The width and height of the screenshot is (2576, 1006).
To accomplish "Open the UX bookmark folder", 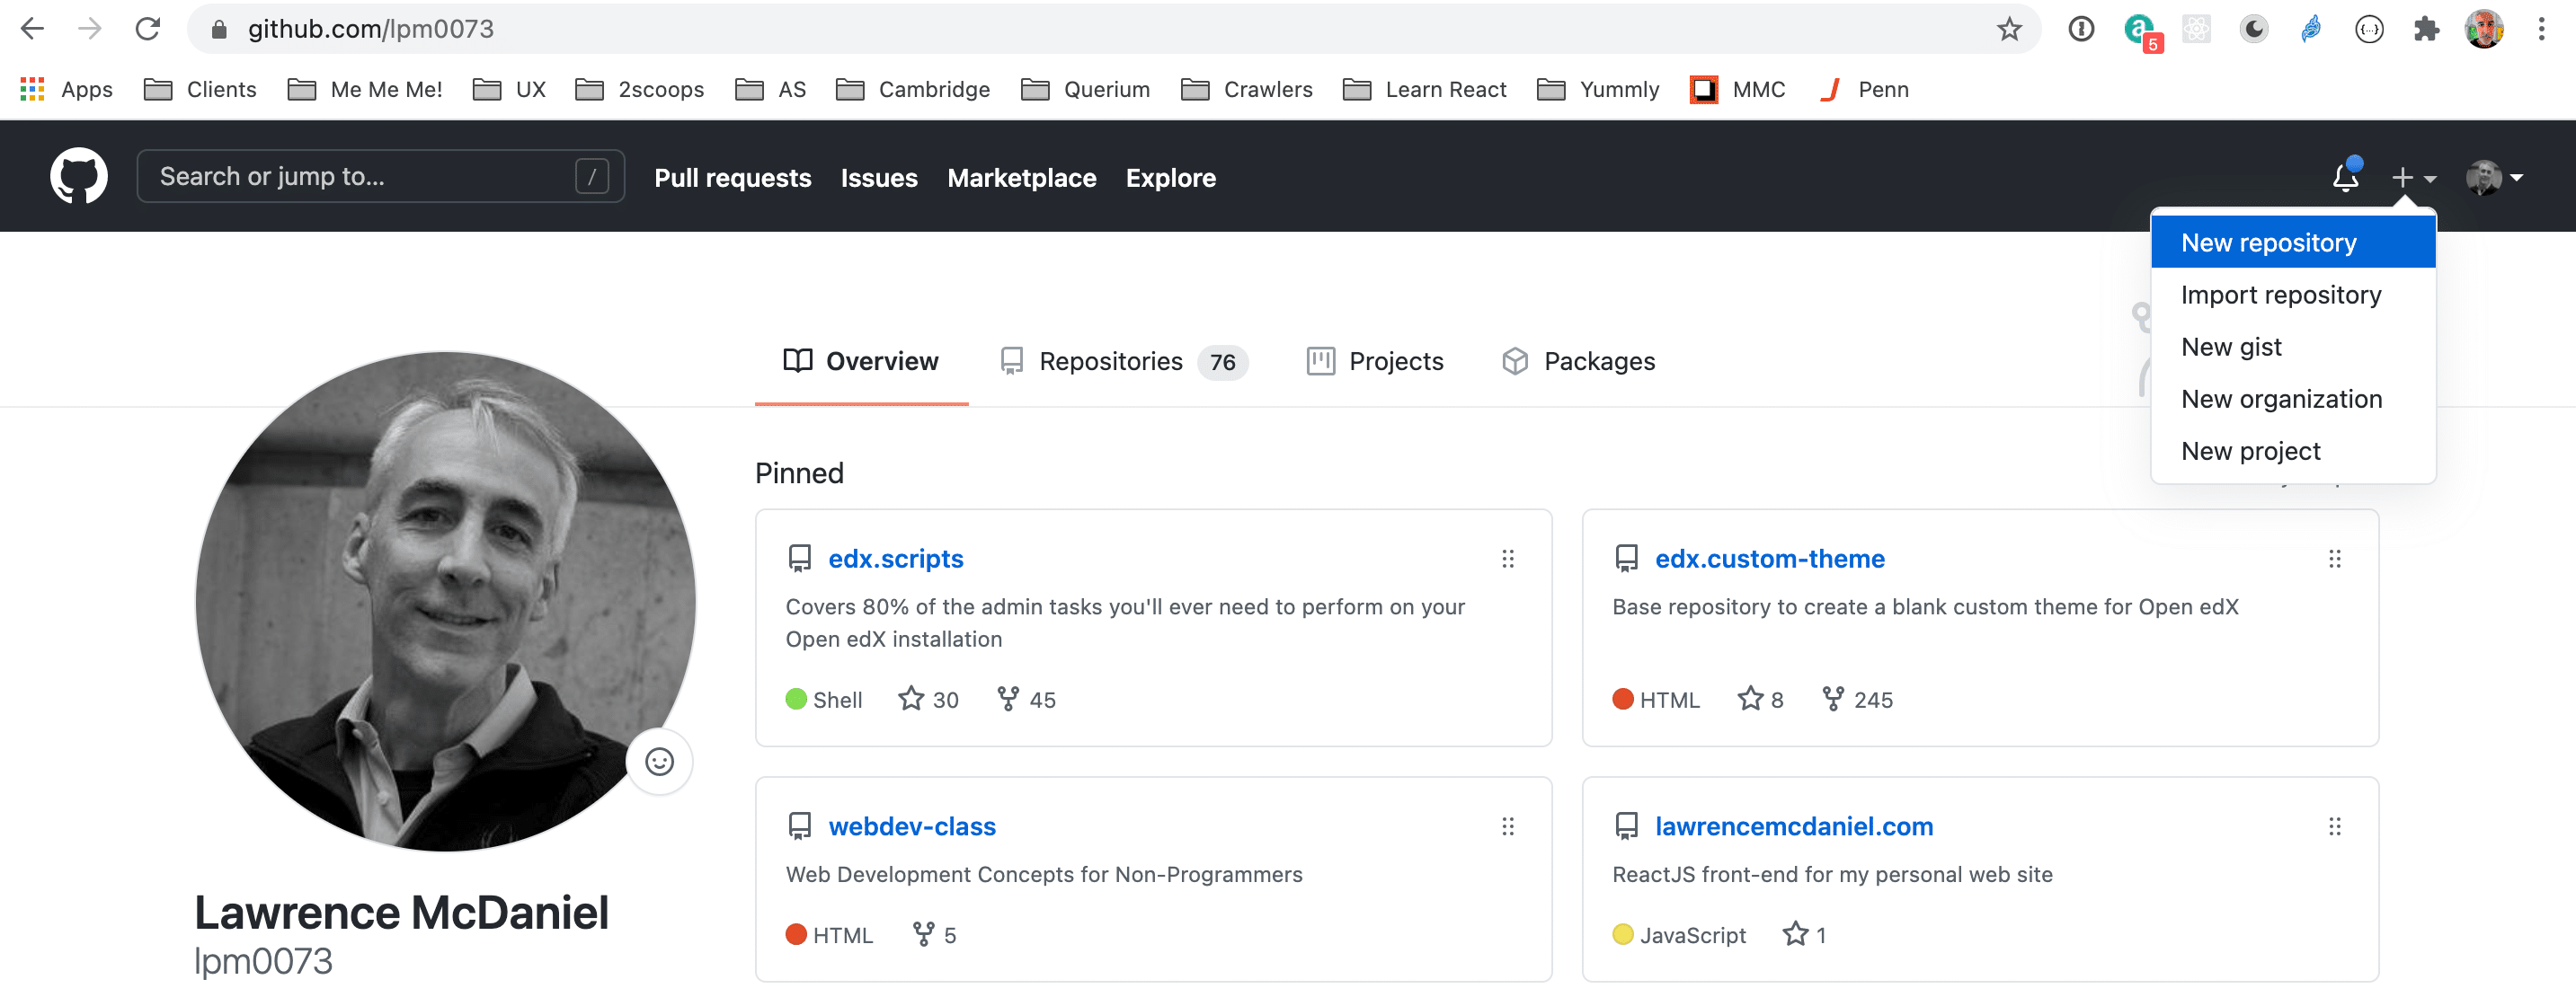I will click(509, 90).
